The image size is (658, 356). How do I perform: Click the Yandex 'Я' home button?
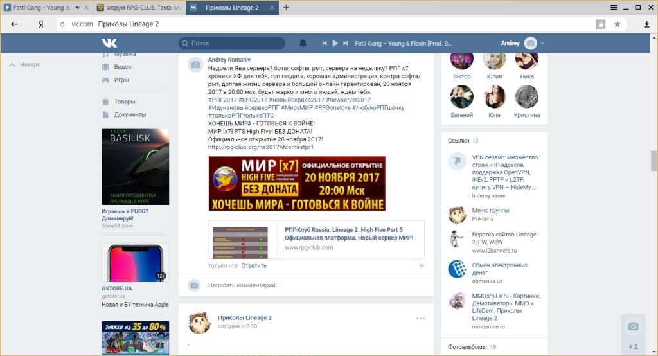[x=40, y=24]
